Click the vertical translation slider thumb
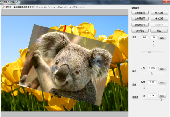The height and width of the screenshot is (117, 170). pyautogui.click(x=153, y=45)
